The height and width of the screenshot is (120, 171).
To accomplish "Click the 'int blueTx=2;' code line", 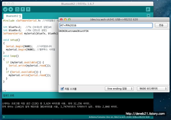I will pos(12,27).
